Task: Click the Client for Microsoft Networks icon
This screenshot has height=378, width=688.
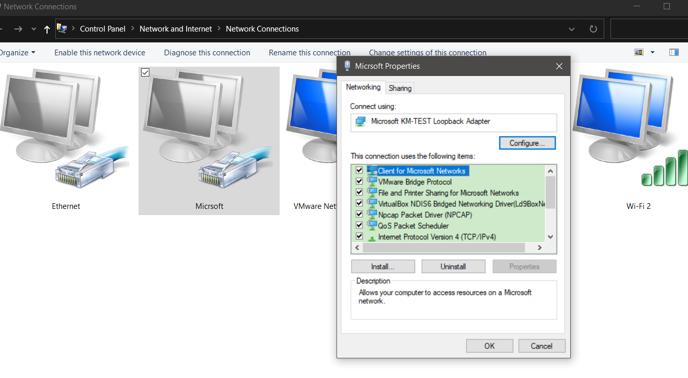Action: (372, 171)
